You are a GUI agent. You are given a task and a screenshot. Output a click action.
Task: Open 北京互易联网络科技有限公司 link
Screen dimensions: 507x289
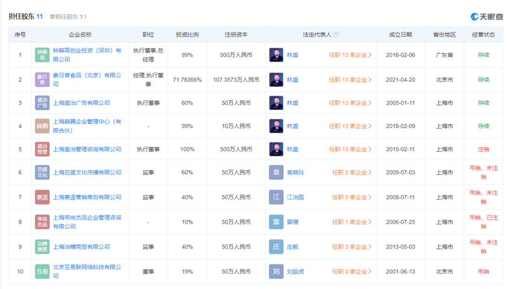87,272
